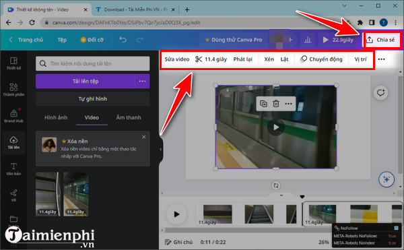Open upload options ellipsis beside Tải lên tệp
The image size is (404, 250).
[142, 81]
